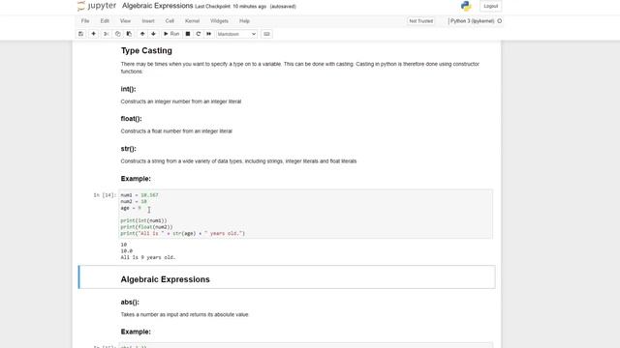Open the Widgets menu
This screenshot has width=620, height=348.
pos(219,21)
